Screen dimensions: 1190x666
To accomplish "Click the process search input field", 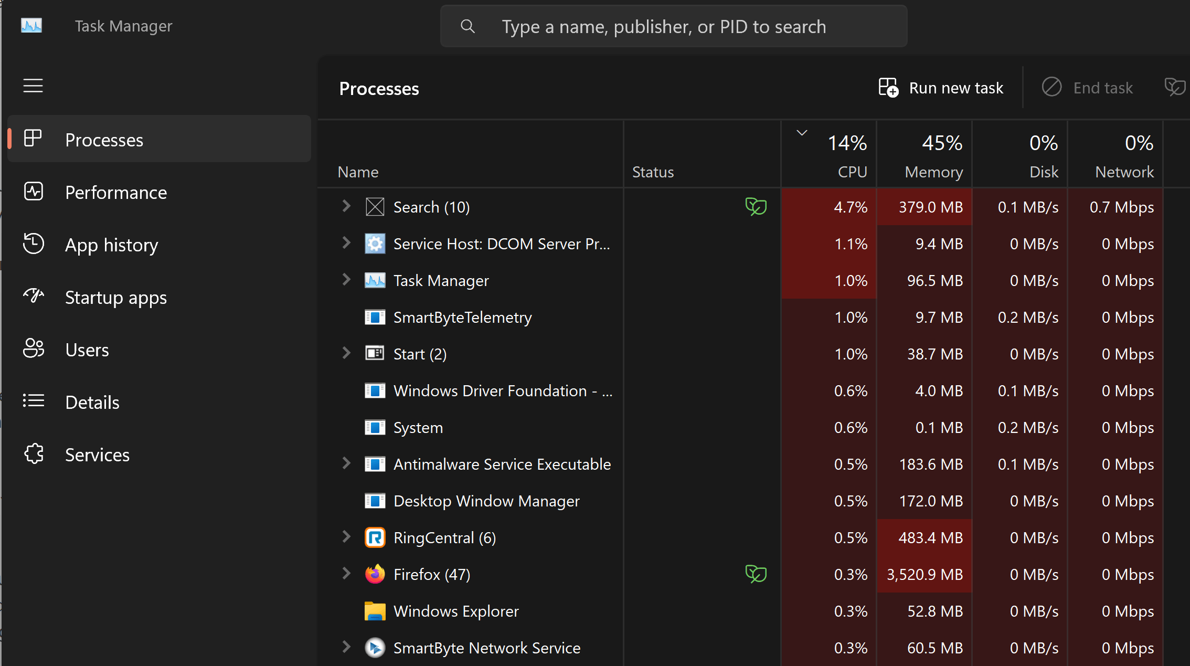I will 674,27.
